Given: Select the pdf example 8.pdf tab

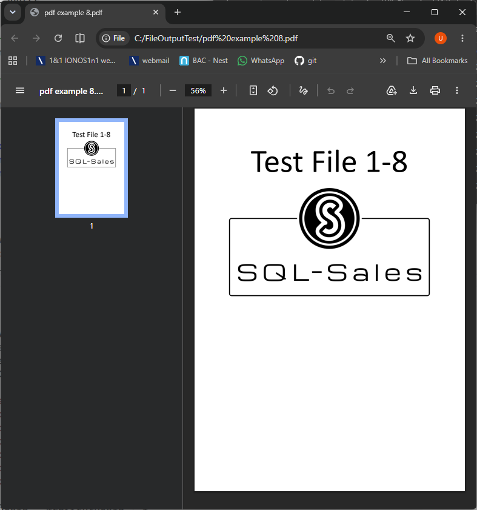Looking at the screenshot, I should coord(95,13).
